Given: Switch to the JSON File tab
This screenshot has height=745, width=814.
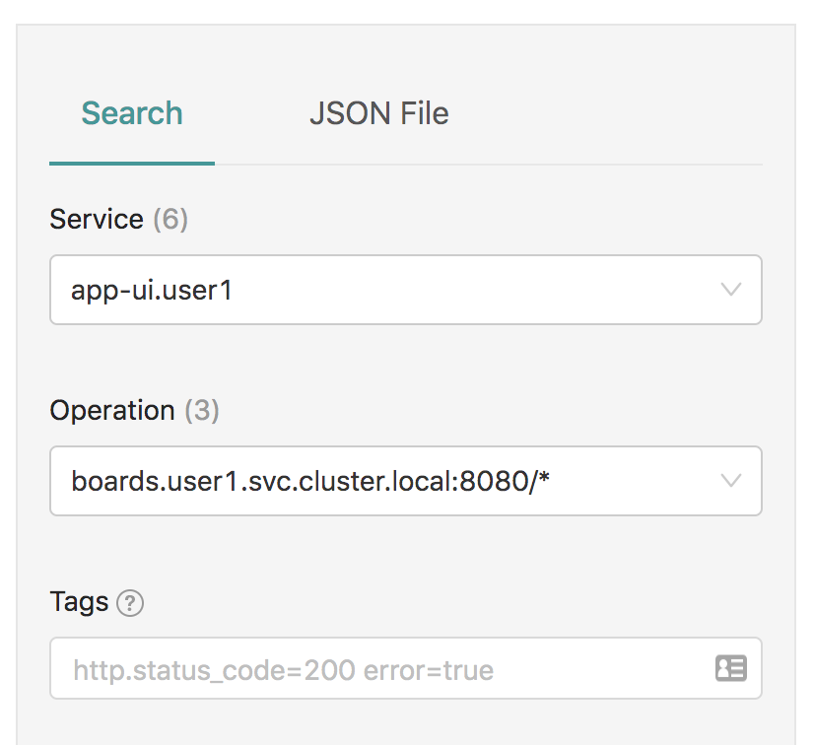Looking at the screenshot, I should (379, 113).
